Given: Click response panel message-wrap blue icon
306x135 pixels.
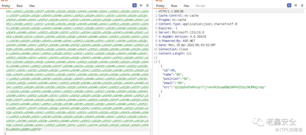Looking at the screenshot, I should (x=289, y=5).
